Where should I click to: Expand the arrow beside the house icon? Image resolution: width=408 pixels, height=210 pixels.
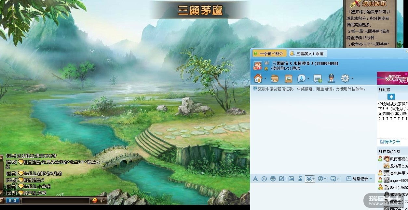coord(265,79)
